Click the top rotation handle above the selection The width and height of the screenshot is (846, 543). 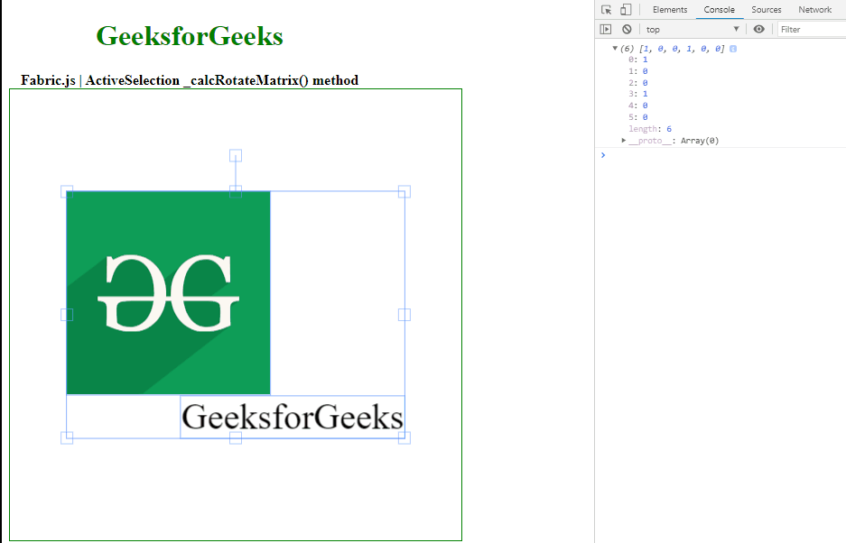pyautogui.click(x=236, y=156)
